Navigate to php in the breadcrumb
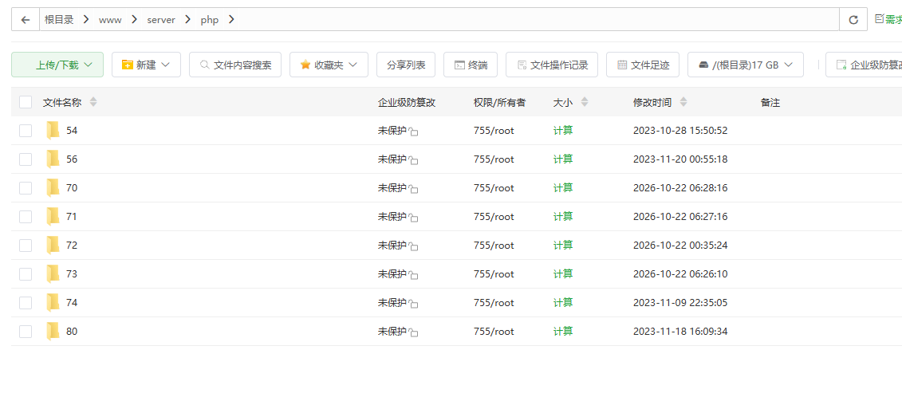The image size is (902, 397). 210,20
